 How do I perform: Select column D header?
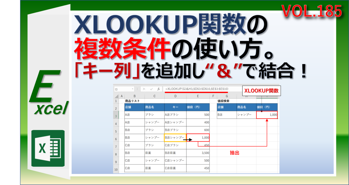point(175,96)
